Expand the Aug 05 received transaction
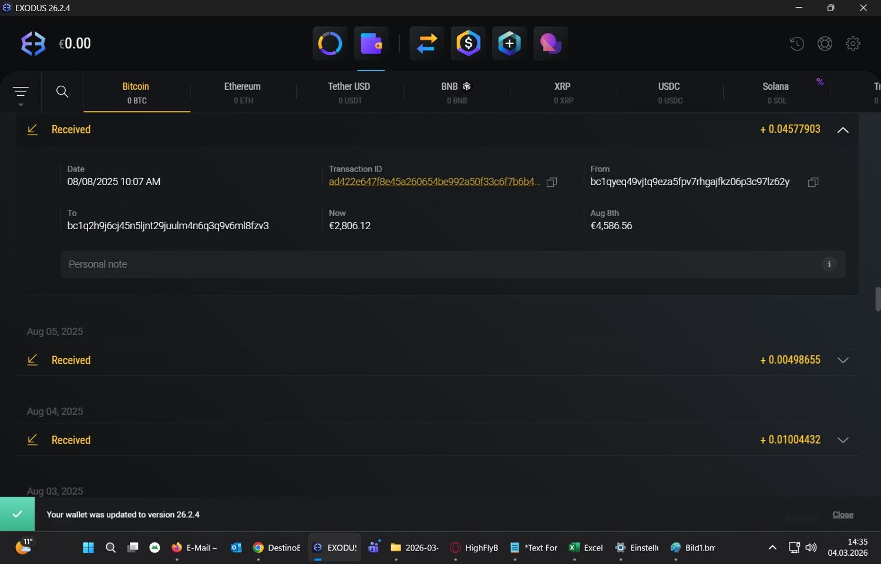Image resolution: width=881 pixels, height=564 pixels. [x=843, y=360]
